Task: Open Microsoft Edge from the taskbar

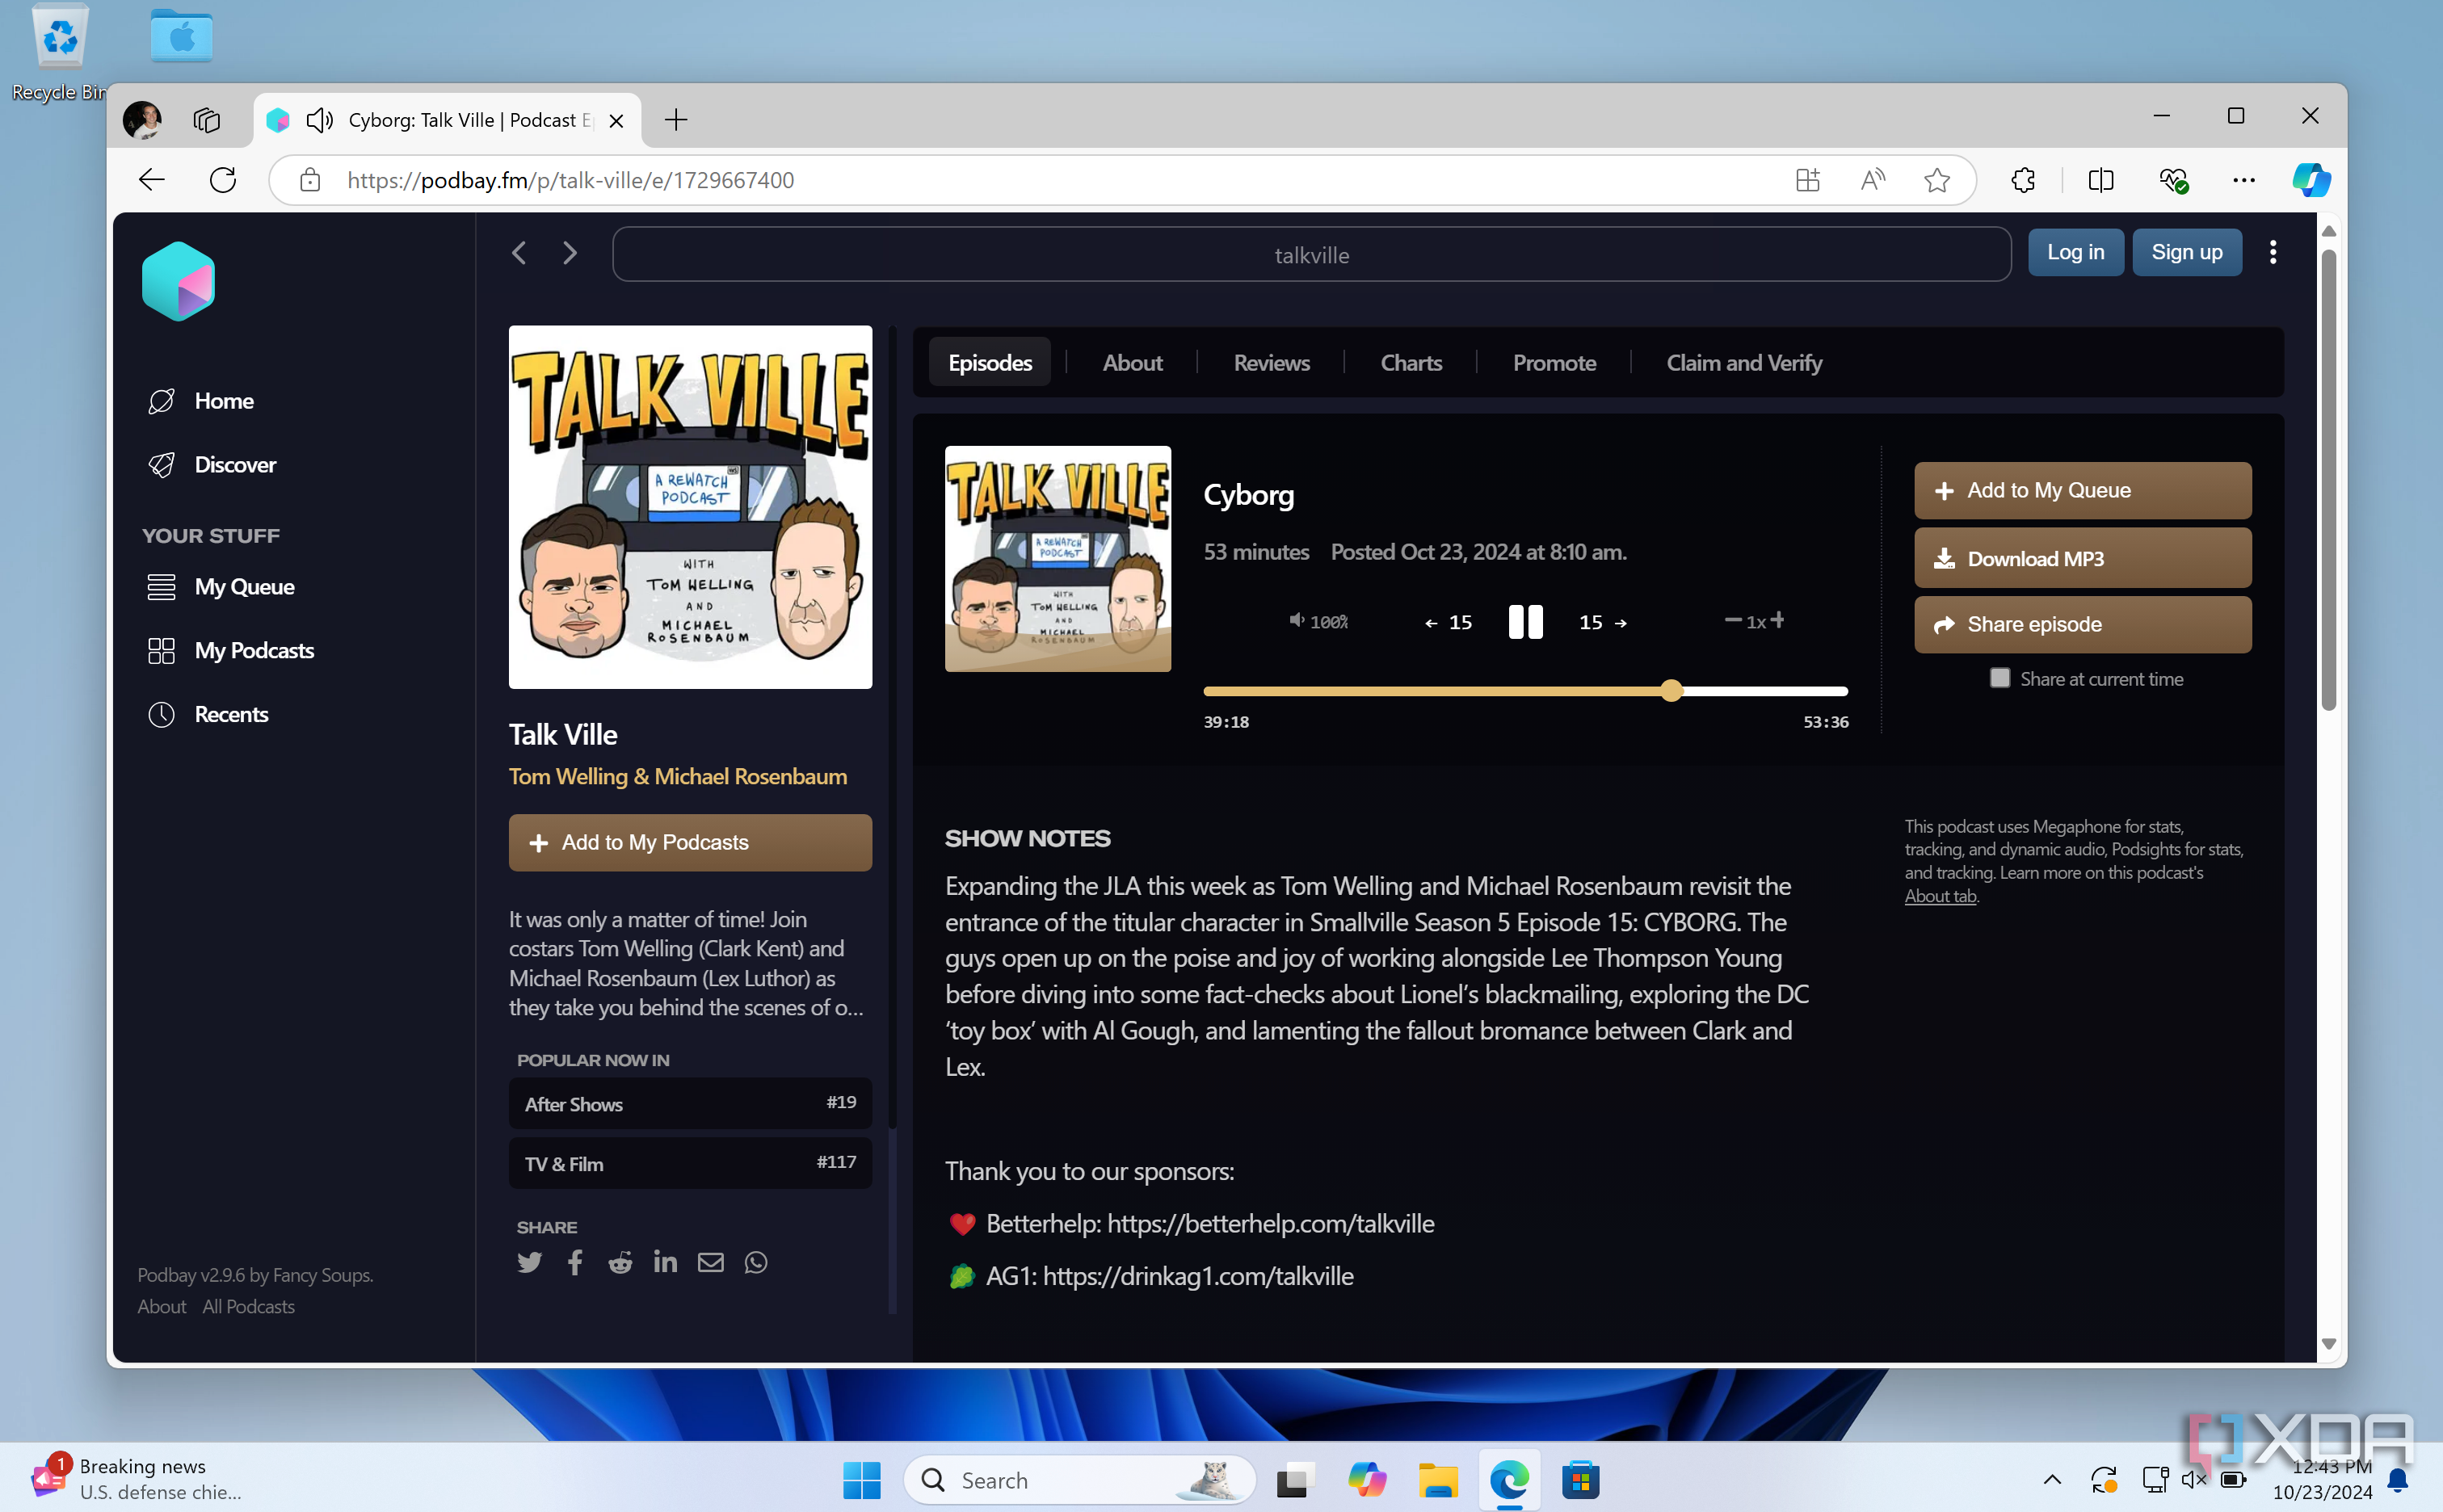Action: (x=1508, y=1479)
